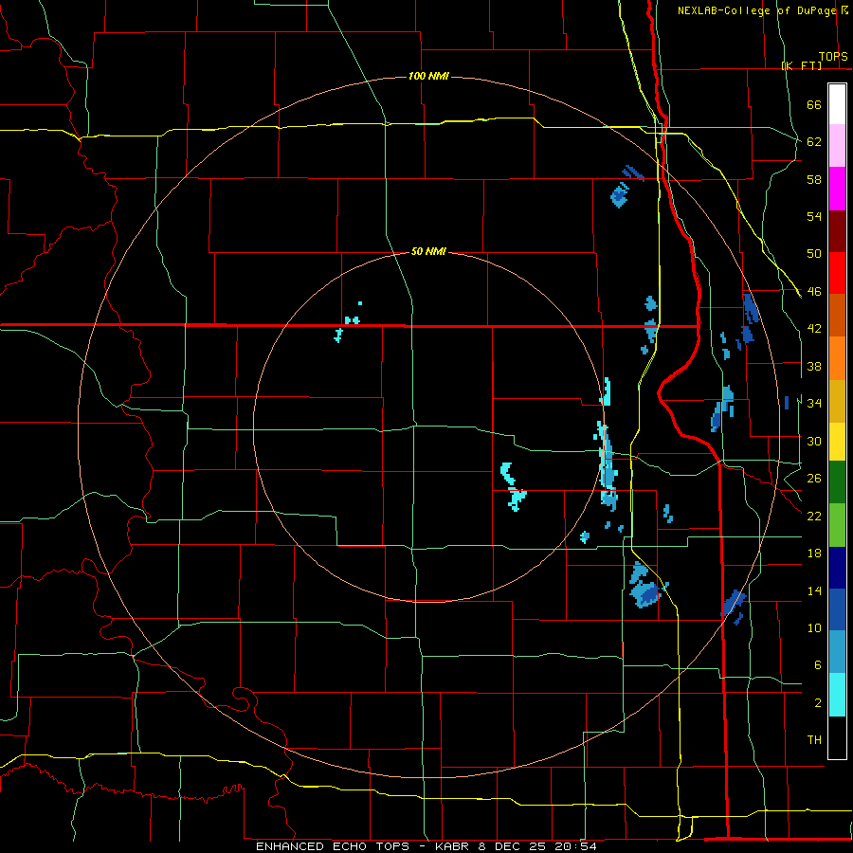
Task: Click the '50' scale value
Action: [814, 254]
